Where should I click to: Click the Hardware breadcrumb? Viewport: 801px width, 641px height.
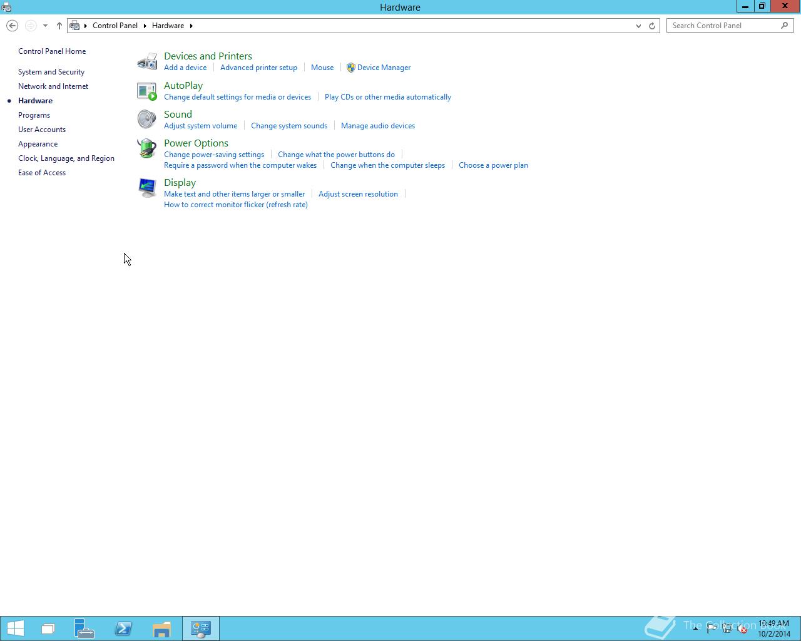[168, 26]
